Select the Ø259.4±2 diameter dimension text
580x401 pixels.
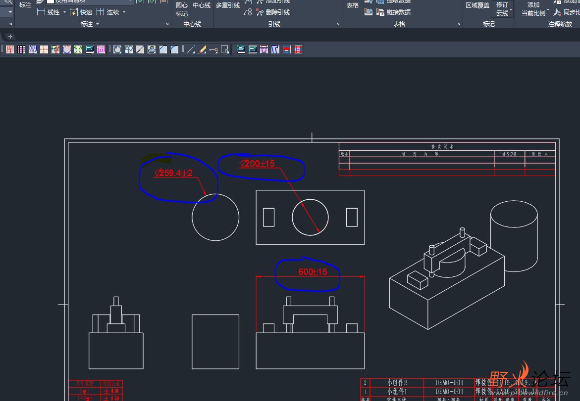point(173,173)
